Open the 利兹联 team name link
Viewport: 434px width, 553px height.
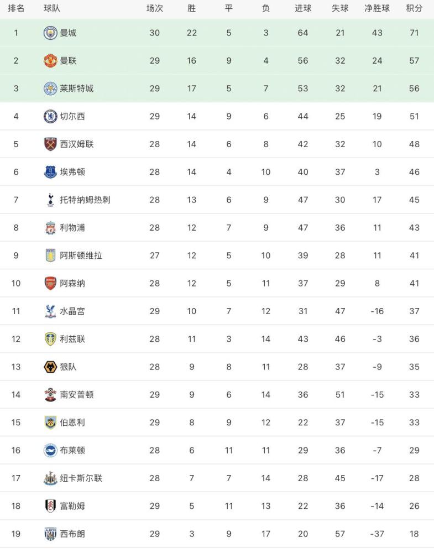point(72,340)
